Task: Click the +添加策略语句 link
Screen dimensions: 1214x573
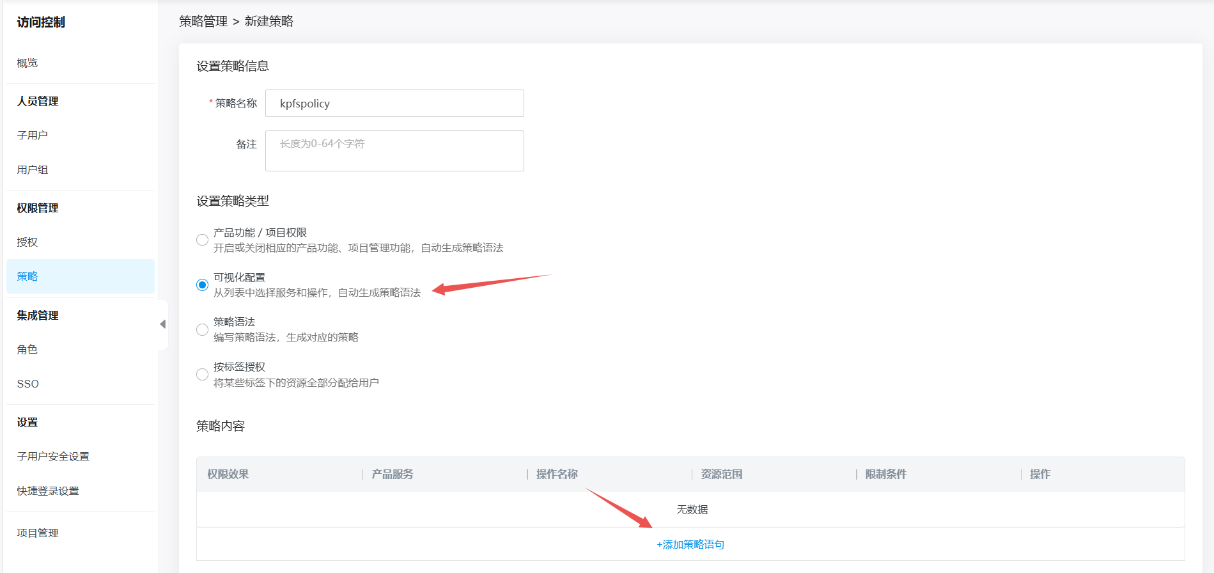Action: click(x=690, y=545)
